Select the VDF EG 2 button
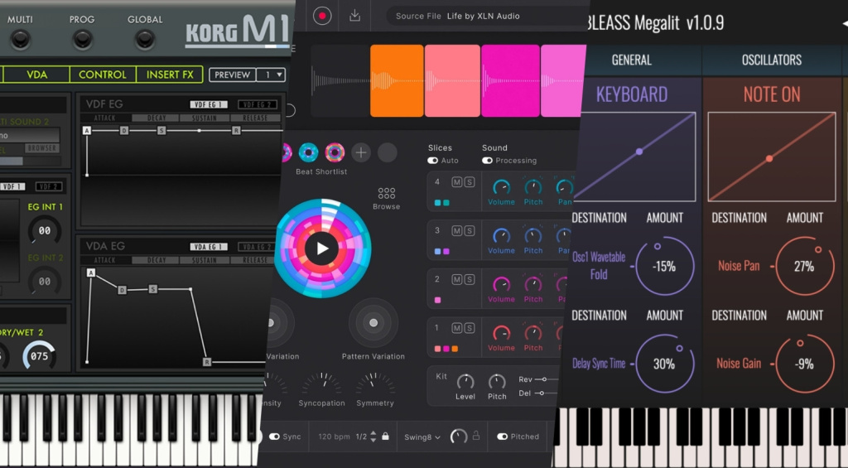 [258, 104]
